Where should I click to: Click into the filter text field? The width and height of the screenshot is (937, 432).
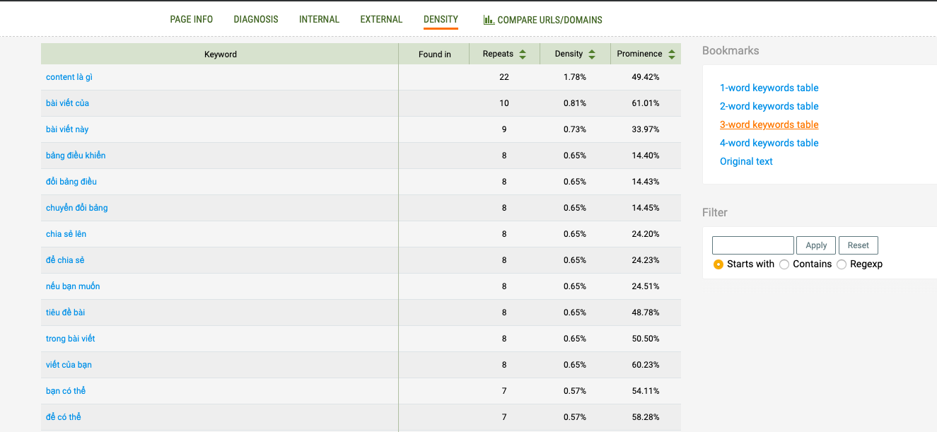pyautogui.click(x=752, y=245)
